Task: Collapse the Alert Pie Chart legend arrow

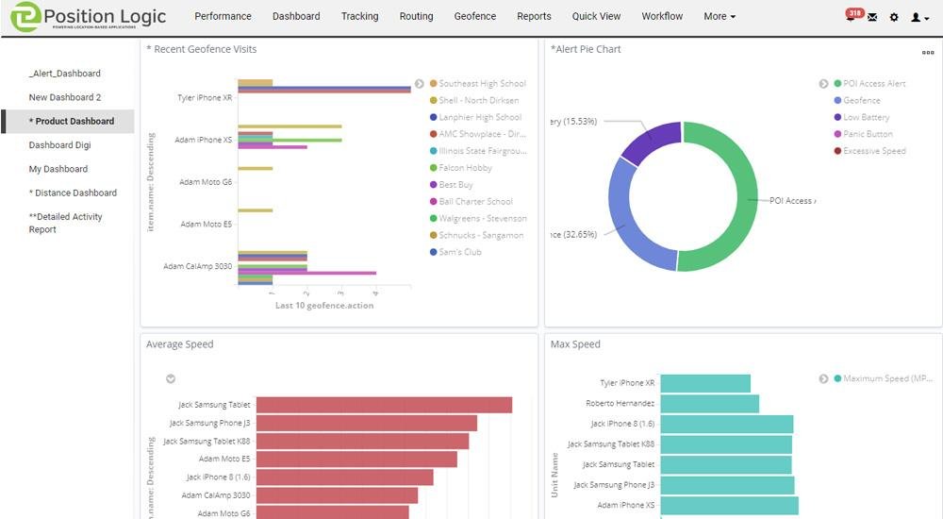Action: [x=823, y=84]
